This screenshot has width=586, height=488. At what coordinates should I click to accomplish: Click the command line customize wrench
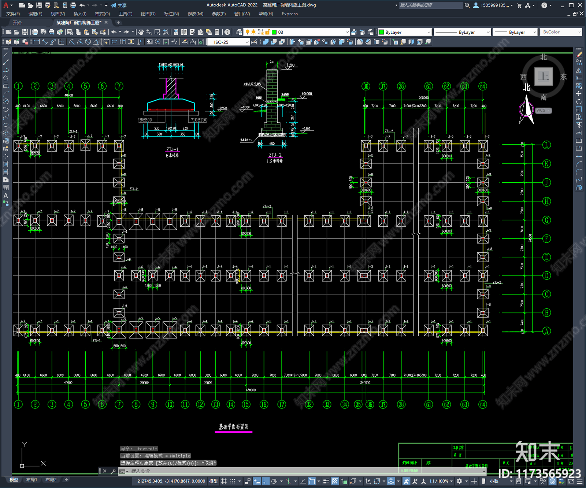(113, 471)
